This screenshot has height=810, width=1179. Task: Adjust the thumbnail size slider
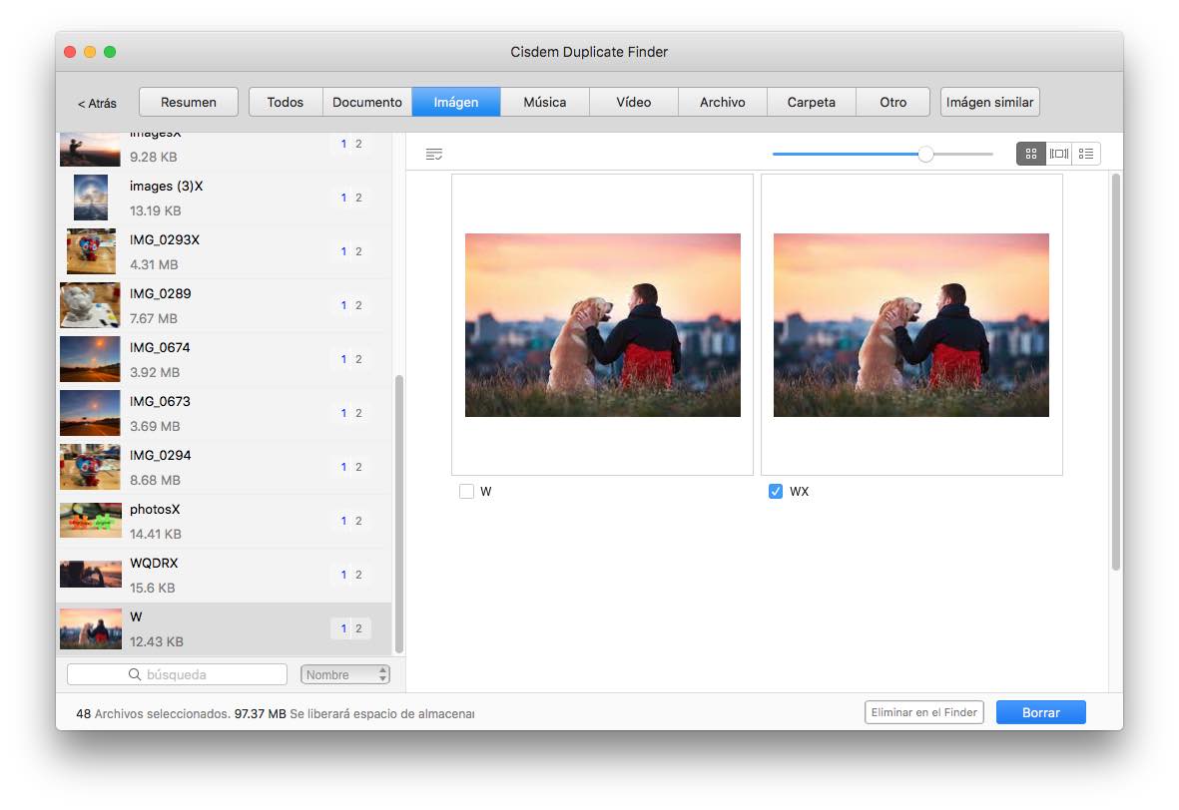click(x=925, y=155)
